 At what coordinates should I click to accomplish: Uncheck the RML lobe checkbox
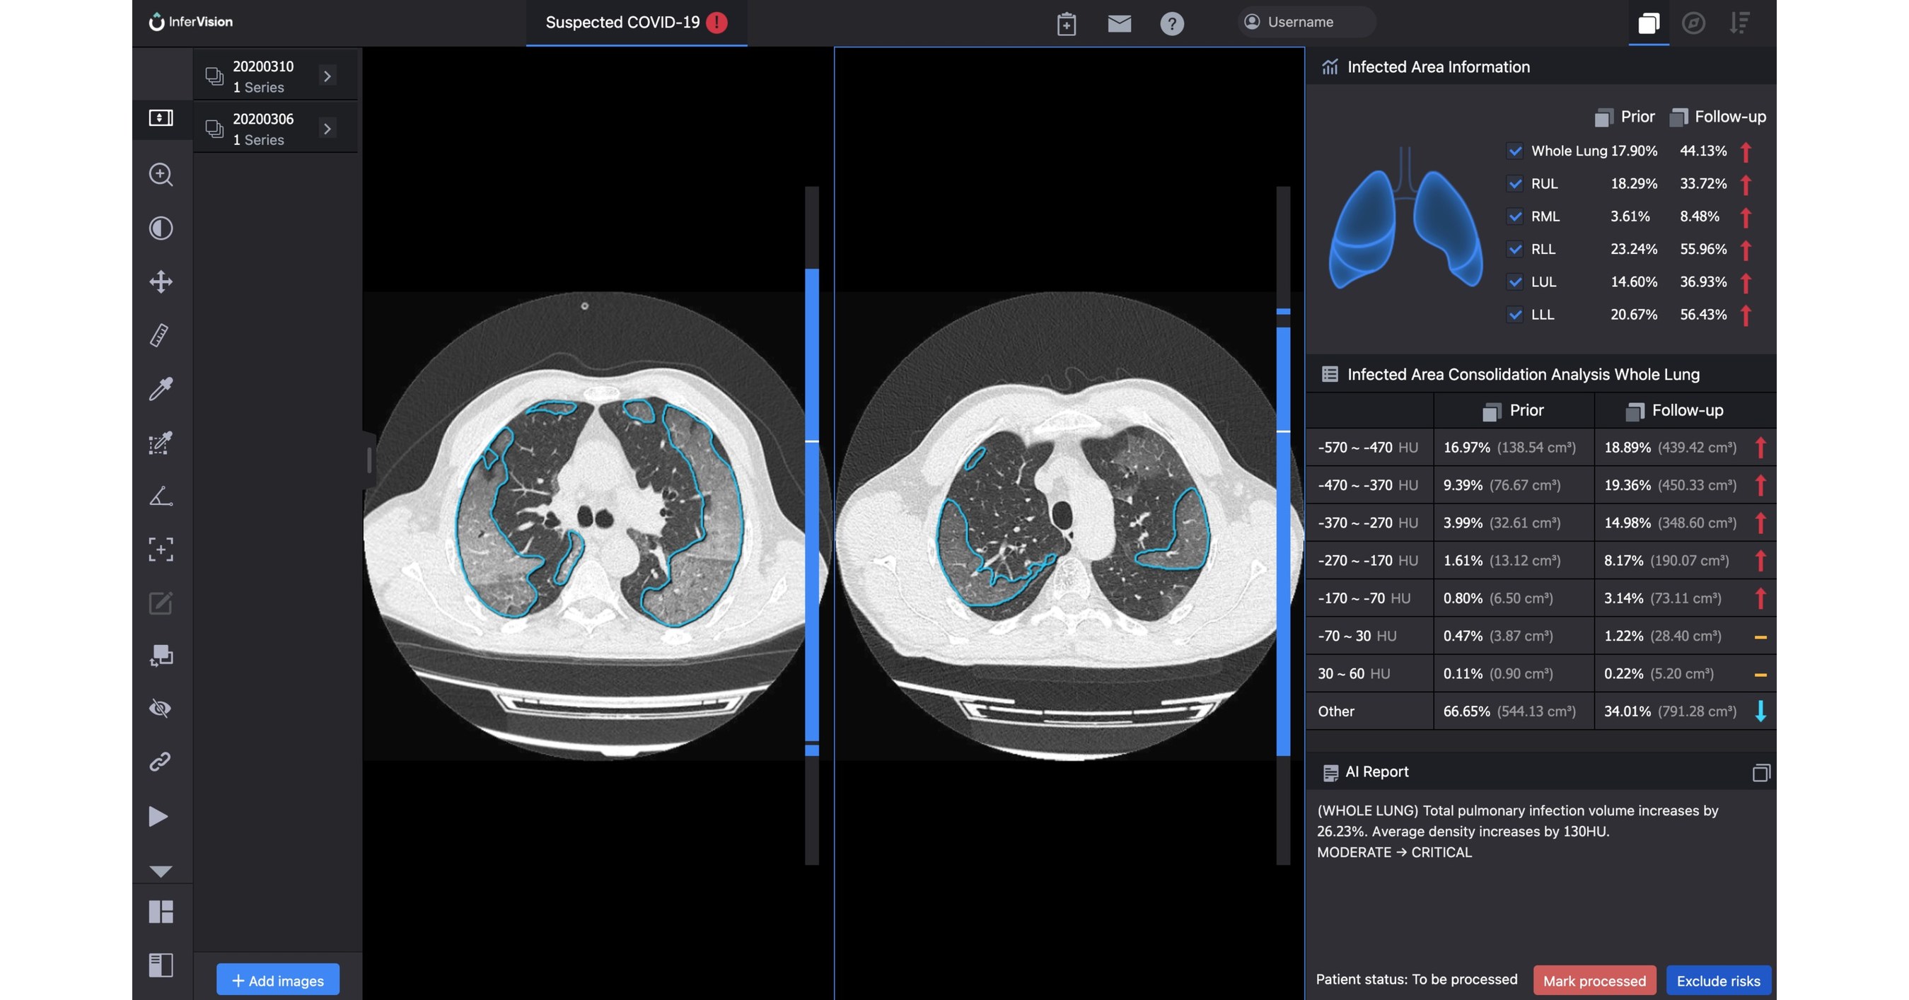[1515, 216]
